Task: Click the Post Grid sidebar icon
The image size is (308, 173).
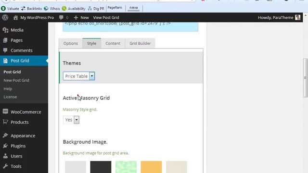Action: point(5,61)
